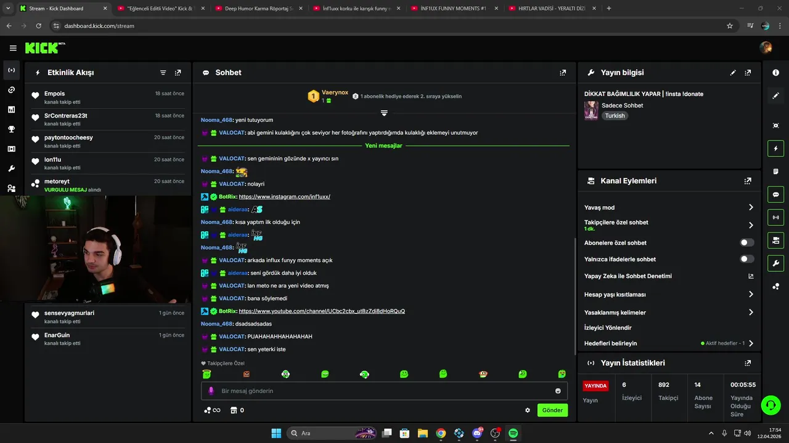Insert the mushroom emote from emote row

(483, 374)
